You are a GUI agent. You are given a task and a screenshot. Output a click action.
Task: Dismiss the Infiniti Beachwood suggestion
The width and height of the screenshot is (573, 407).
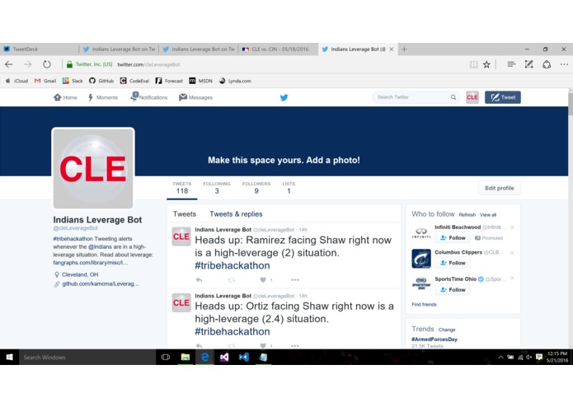512,227
